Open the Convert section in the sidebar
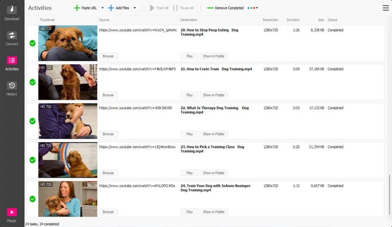Screen dimensions: 392x227 (x=12, y=38)
